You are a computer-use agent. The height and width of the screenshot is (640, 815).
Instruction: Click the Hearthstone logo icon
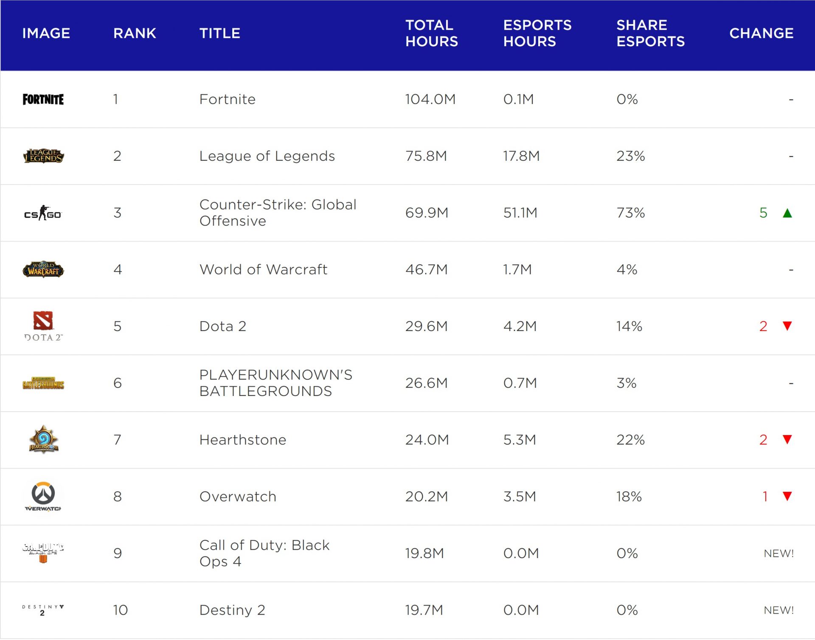43,440
